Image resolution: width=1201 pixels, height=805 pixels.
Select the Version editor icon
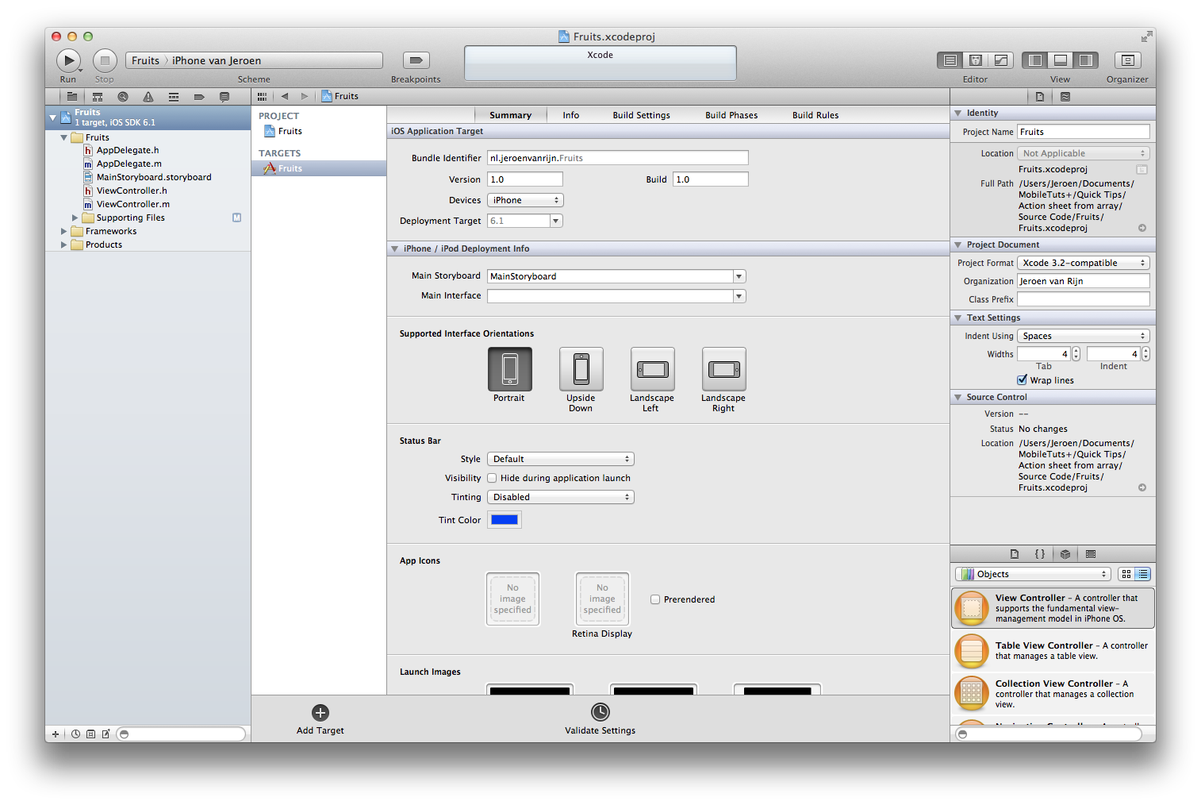[x=1001, y=60]
